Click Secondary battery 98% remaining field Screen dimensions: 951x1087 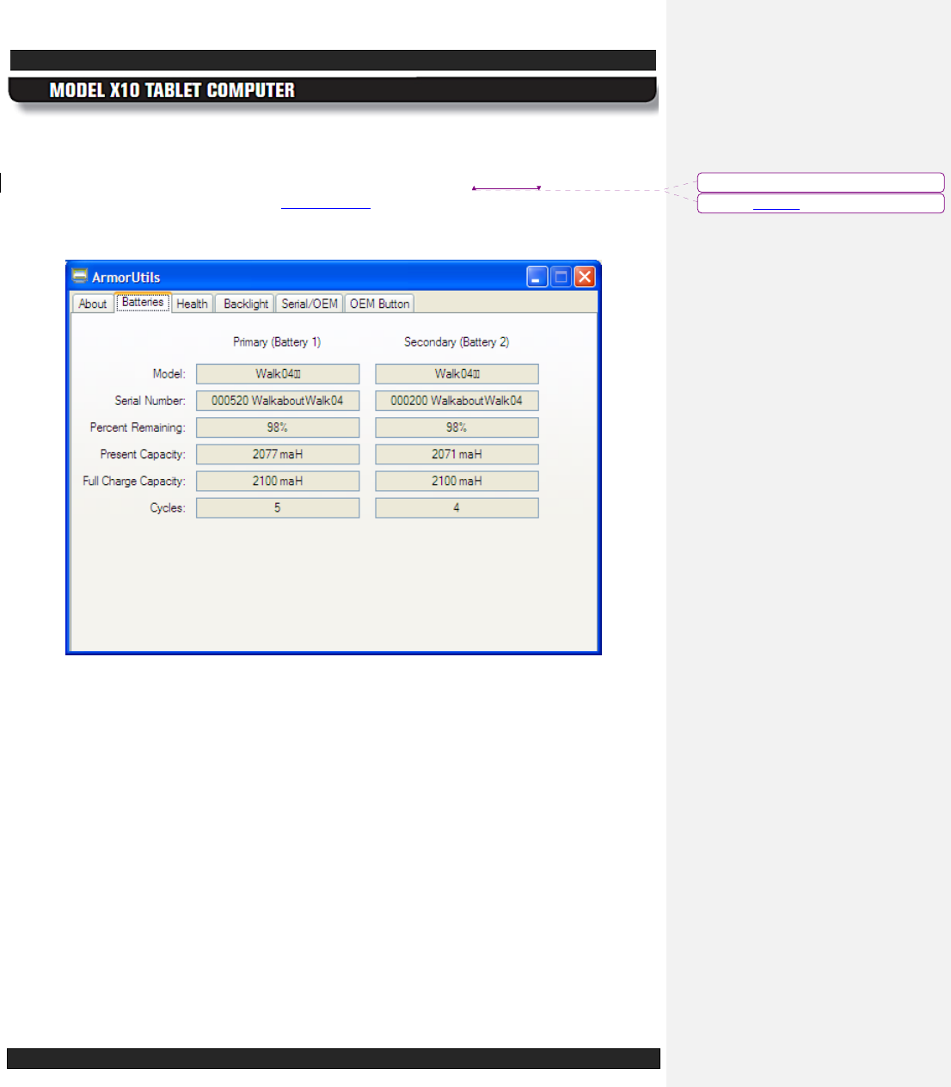(457, 427)
